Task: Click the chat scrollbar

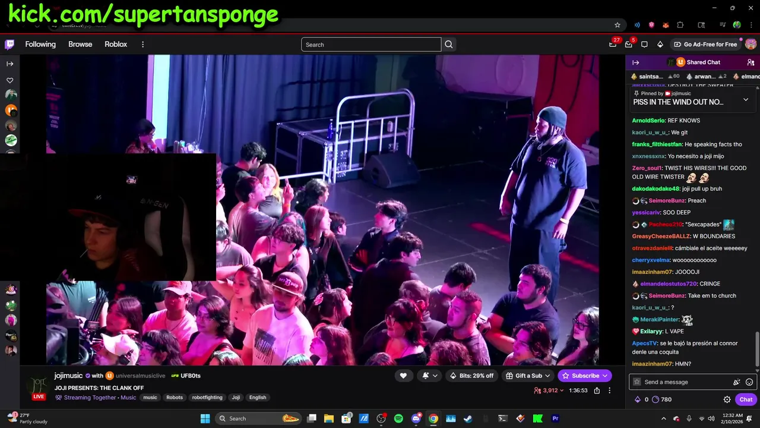Action: pyautogui.click(x=756, y=349)
